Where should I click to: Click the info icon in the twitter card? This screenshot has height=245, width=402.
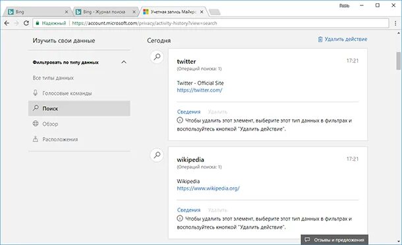[180, 120]
